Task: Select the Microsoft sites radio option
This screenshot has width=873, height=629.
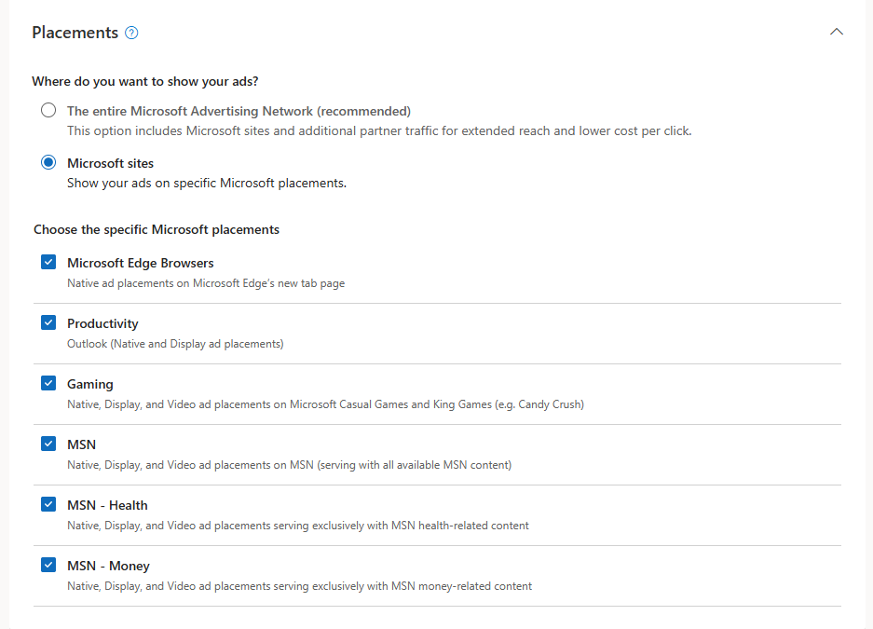Action: coord(48,162)
